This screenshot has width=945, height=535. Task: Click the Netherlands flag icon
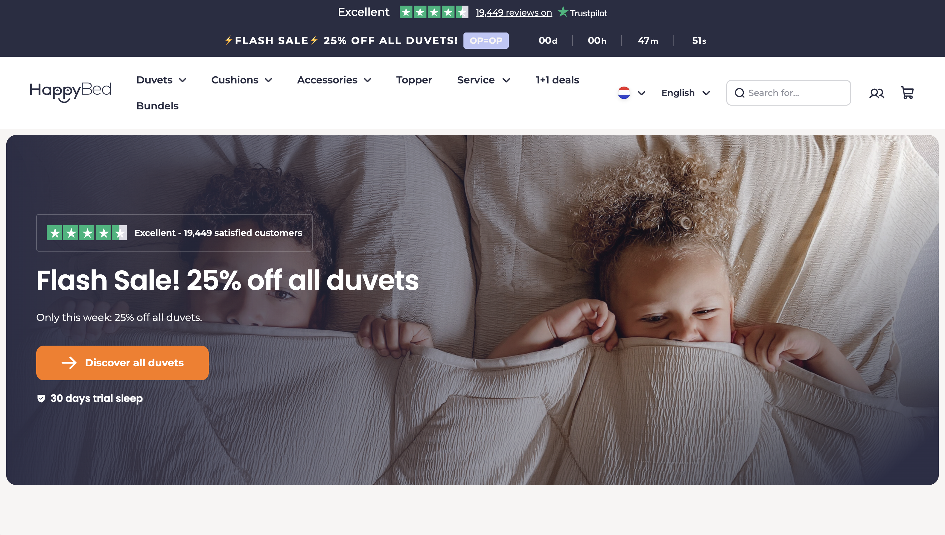(624, 93)
